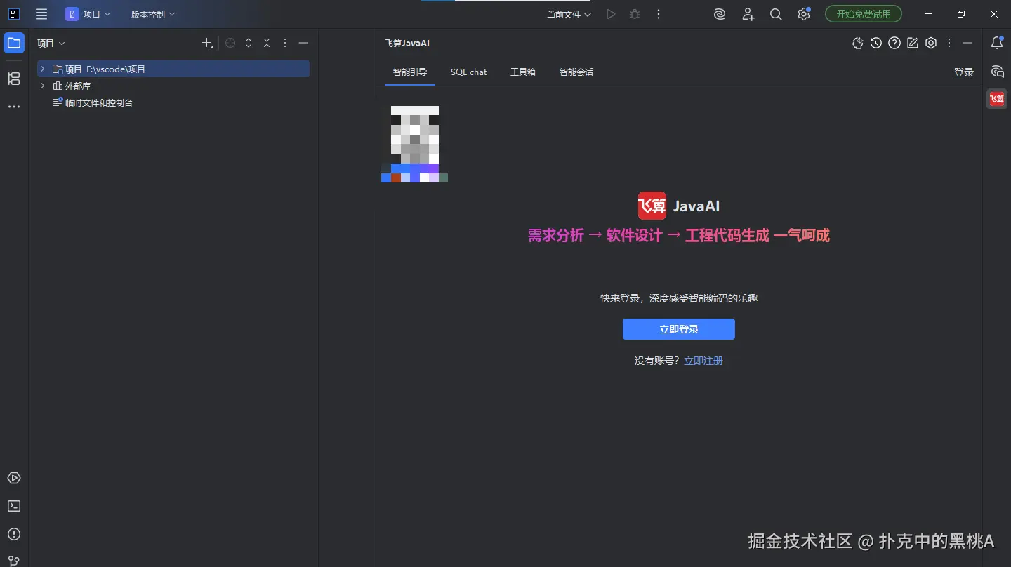This screenshot has width=1011, height=567.
Task: Open the Project tool window folder icon
Action: click(x=14, y=43)
